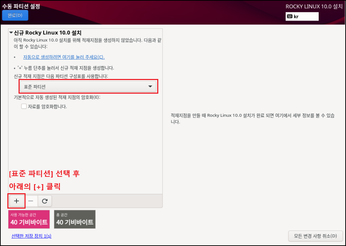The image size is (346, 246).
Task: Click the 신규 적재 지점은 다음 파티션 구성표를 사용합니다 label
Action: (61, 76)
